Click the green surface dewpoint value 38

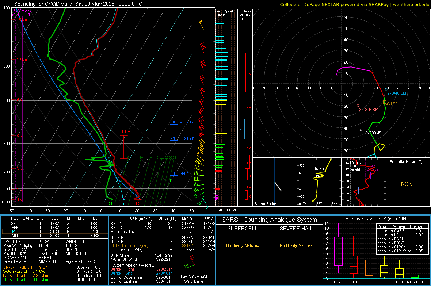pyautogui.click(x=111, y=203)
